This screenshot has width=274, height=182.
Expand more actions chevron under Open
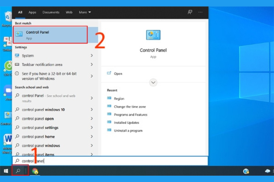tap(153, 82)
